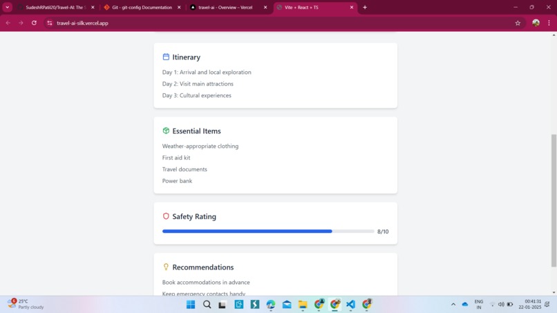This screenshot has width=557, height=313.
Task: Close the travel-ai Overview Vercel tab
Action: tap(265, 7)
